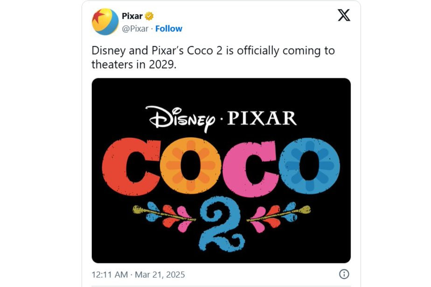Open the info icon next to the timestamp
Image resolution: width=431 pixels, height=287 pixels.
tap(344, 274)
